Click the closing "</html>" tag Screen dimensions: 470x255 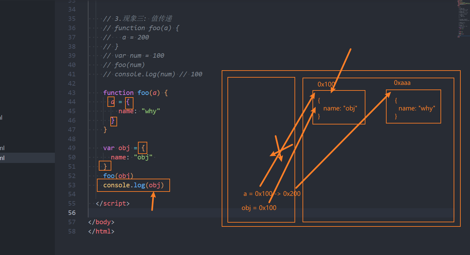(x=101, y=231)
